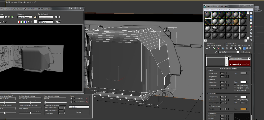Toggle the green channel in render window
This screenshot has height=120, width=264.
pyautogui.click(x=22, y=22)
